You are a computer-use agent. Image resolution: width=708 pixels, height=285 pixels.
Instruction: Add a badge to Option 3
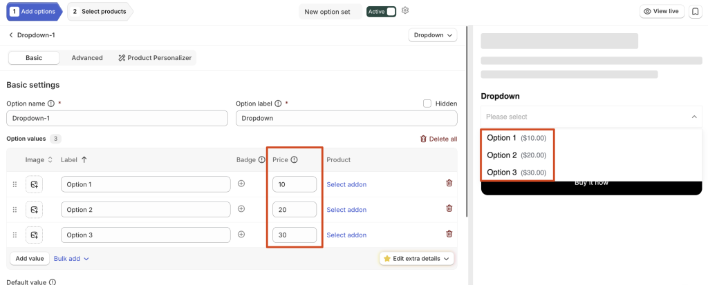pyautogui.click(x=241, y=234)
